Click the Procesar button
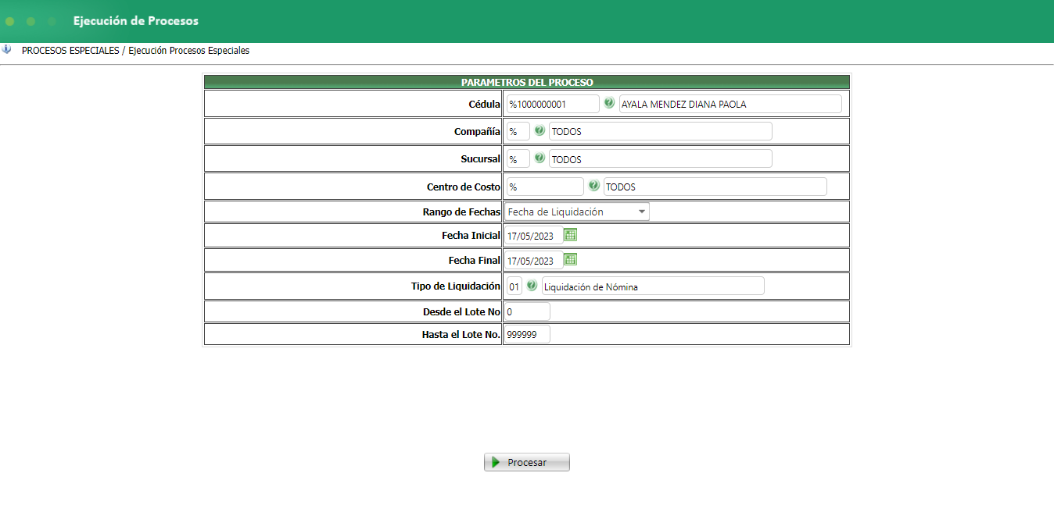Viewport: 1054px width, 505px height. click(527, 462)
